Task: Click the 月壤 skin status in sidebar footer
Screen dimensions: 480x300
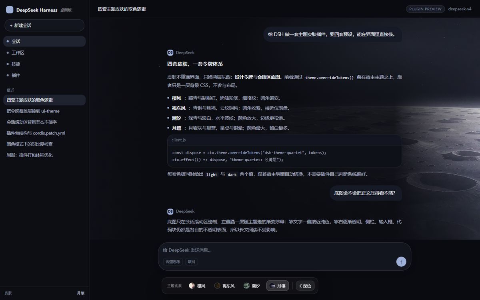Action: tap(81, 293)
